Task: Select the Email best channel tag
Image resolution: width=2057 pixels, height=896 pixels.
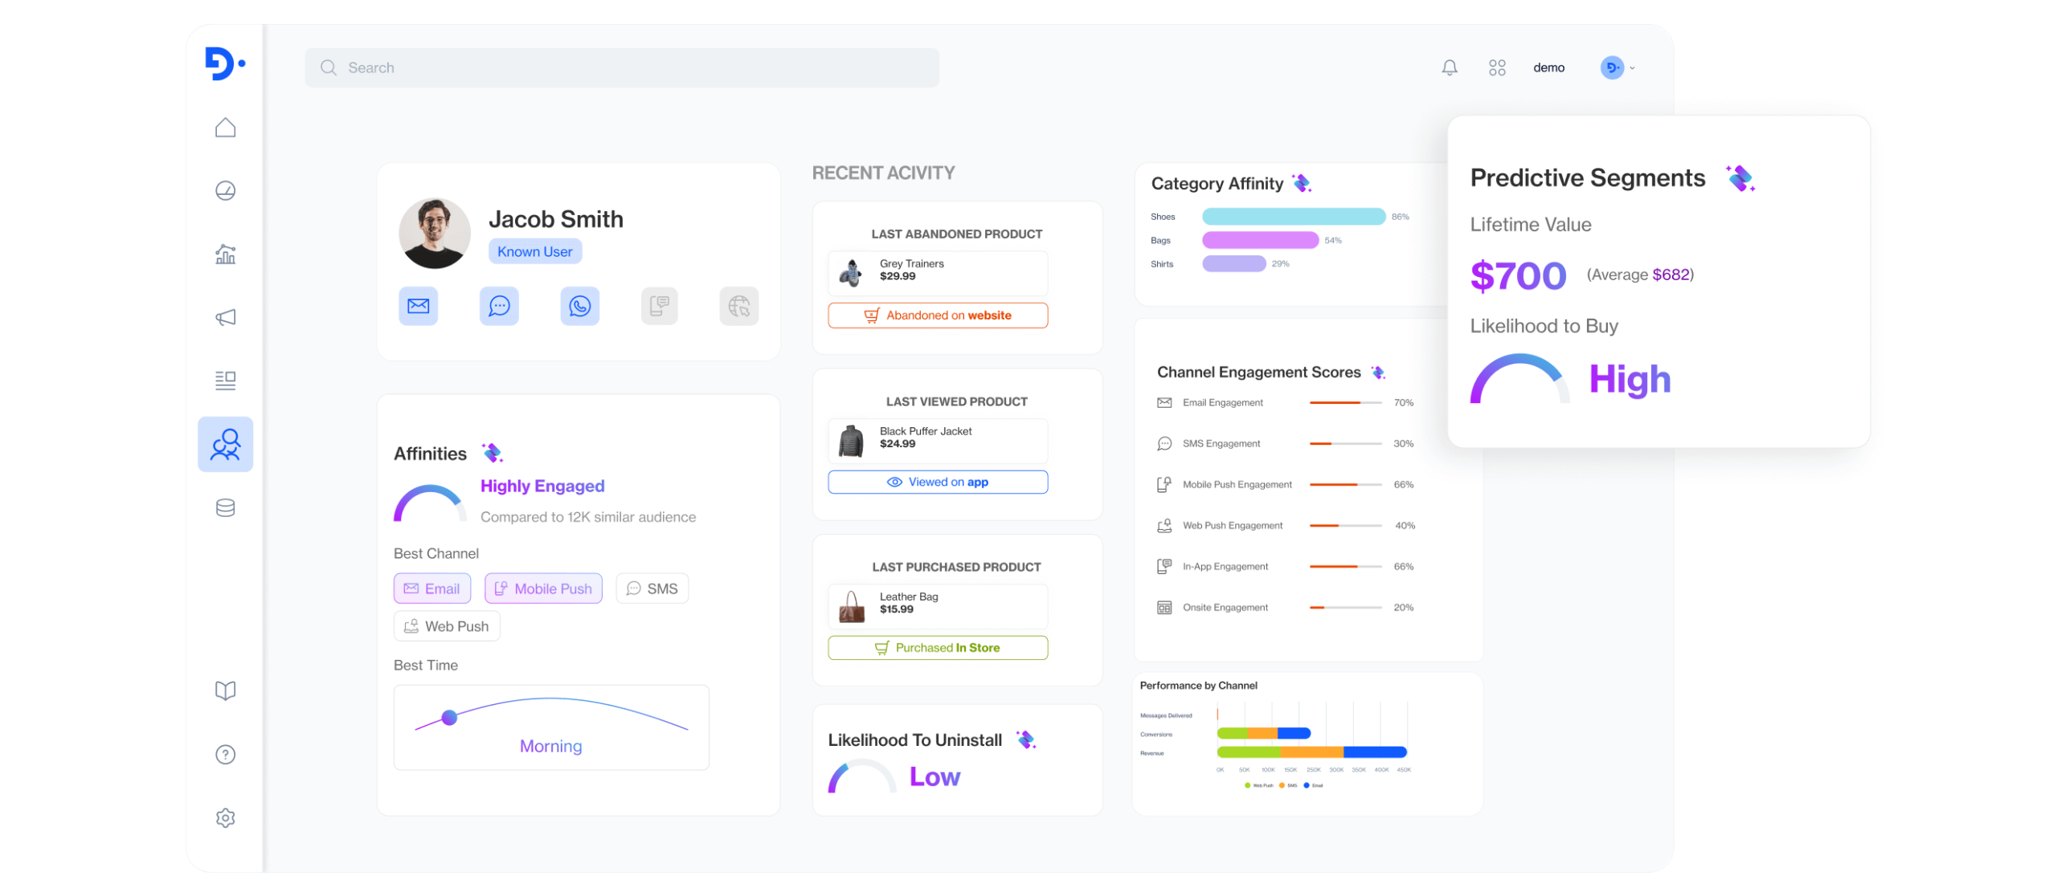Action: pos(431,589)
